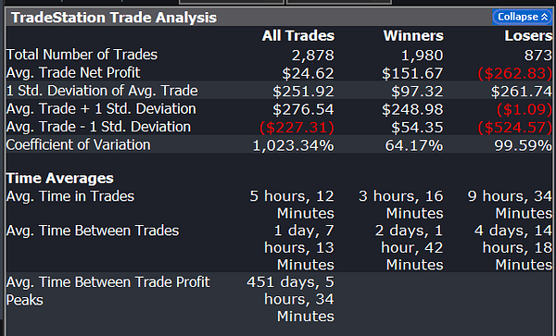
Task: Click the 2,878 total trades value
Action: click(x=313, y=56)
